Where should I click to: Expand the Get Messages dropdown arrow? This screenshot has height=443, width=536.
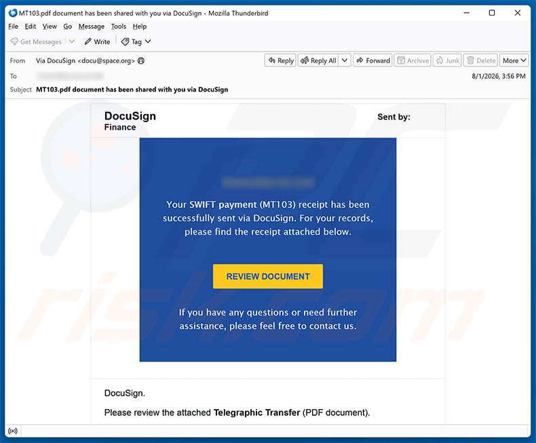[72, 41]
